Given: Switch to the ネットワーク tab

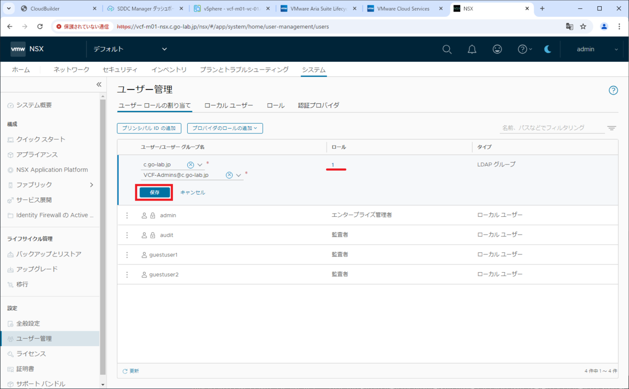Looking at the screenshot, I should 72,70.
